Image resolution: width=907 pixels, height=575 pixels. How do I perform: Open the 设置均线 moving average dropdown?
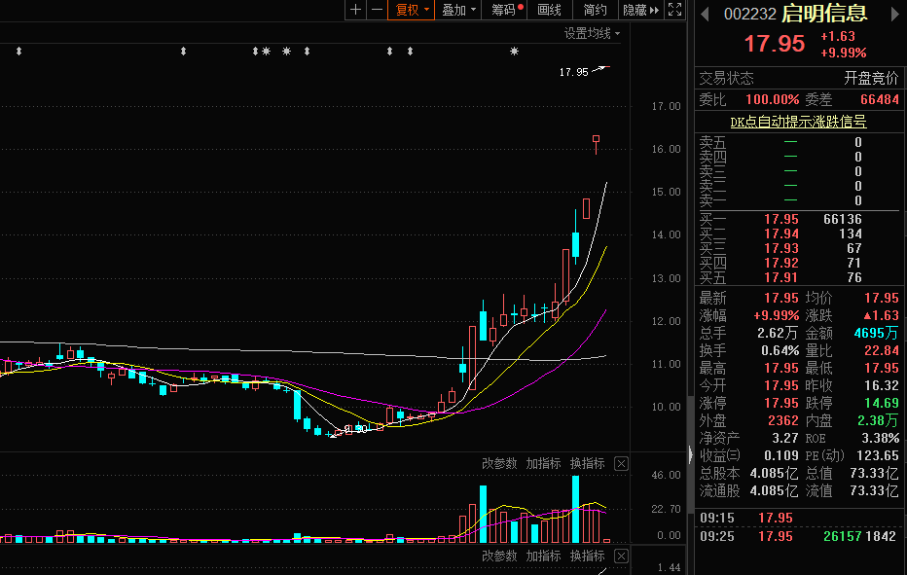coord(592,33)
